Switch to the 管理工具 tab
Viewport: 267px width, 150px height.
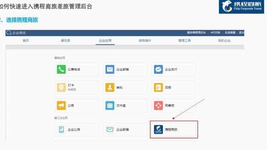(x=185, y=40)
